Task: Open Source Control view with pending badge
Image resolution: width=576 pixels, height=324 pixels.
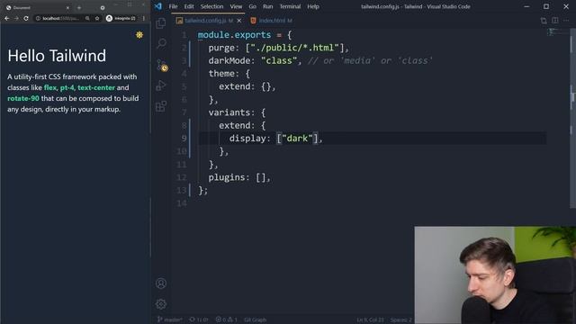Action: 162,66
